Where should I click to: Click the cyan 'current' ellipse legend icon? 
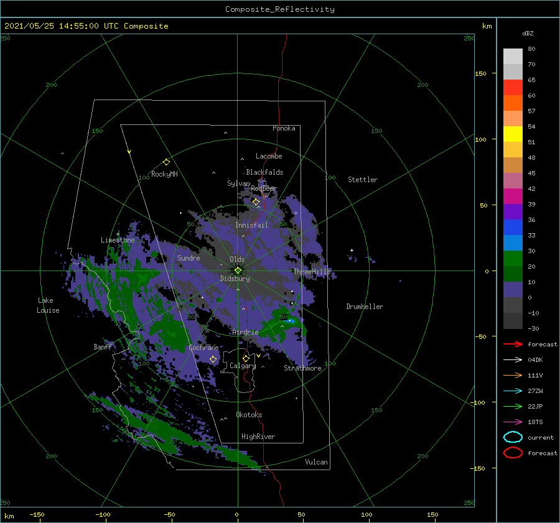[x=513, y=437]
